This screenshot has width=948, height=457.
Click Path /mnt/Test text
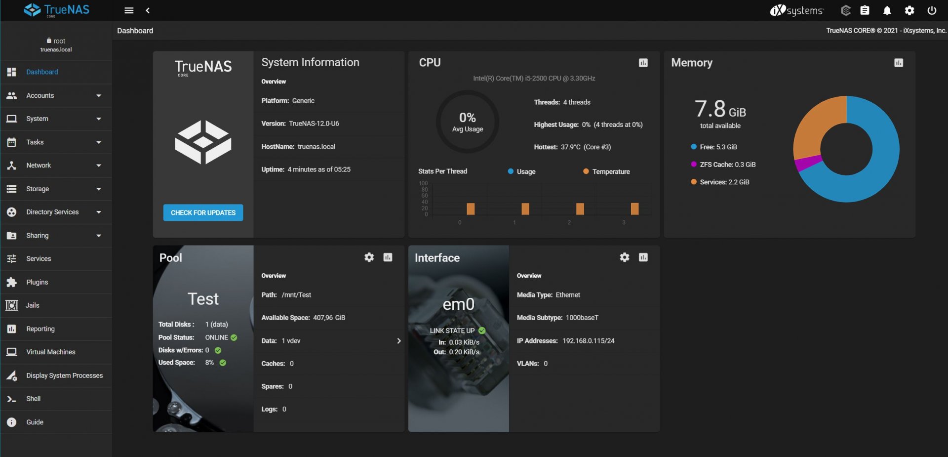click(x=286, y=295)
